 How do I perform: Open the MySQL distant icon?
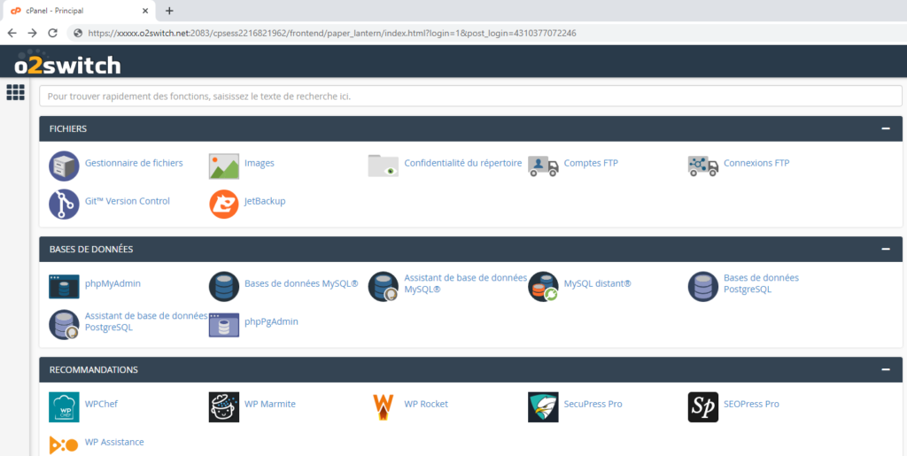[x=543, y=287]
